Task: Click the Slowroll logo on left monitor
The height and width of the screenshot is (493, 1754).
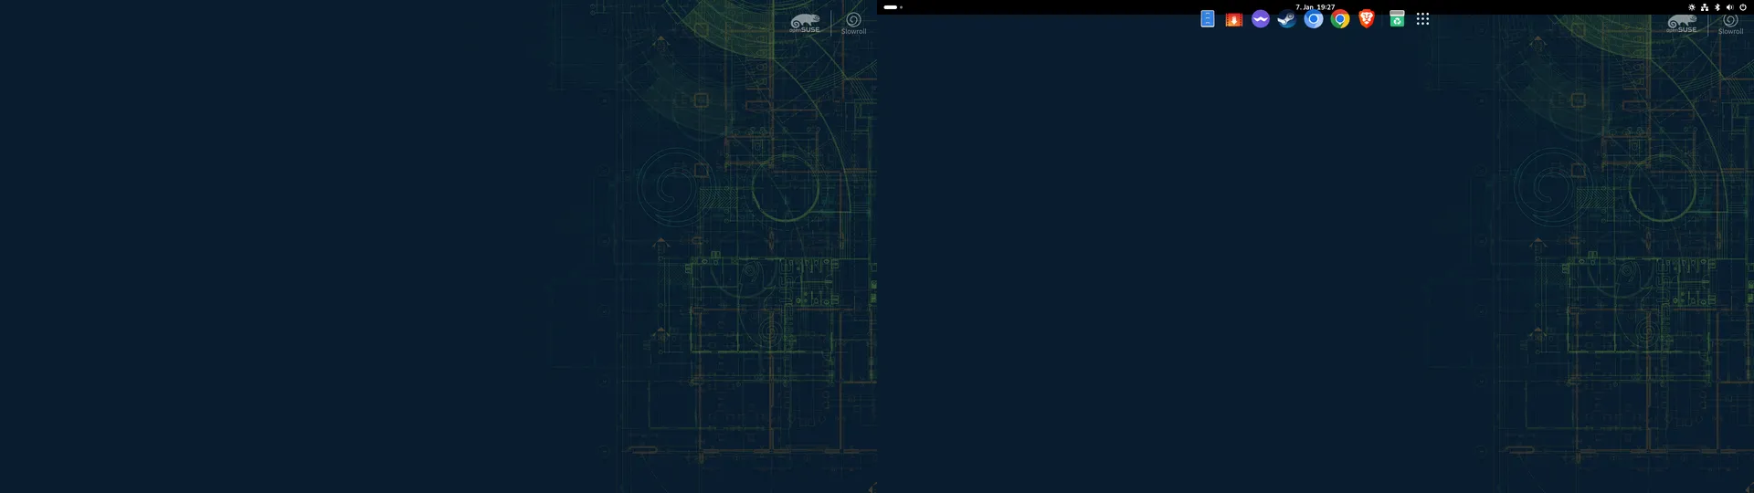Action: pyautogui.click(x=853, y=23)
